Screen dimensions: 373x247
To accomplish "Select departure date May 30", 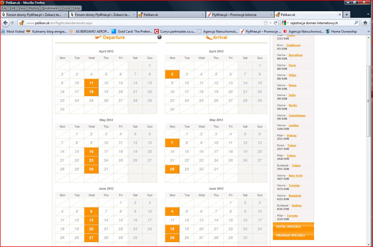I will coord(91,169).
